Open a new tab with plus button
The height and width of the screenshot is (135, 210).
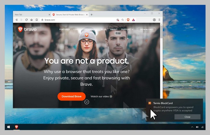pos(92,14)
